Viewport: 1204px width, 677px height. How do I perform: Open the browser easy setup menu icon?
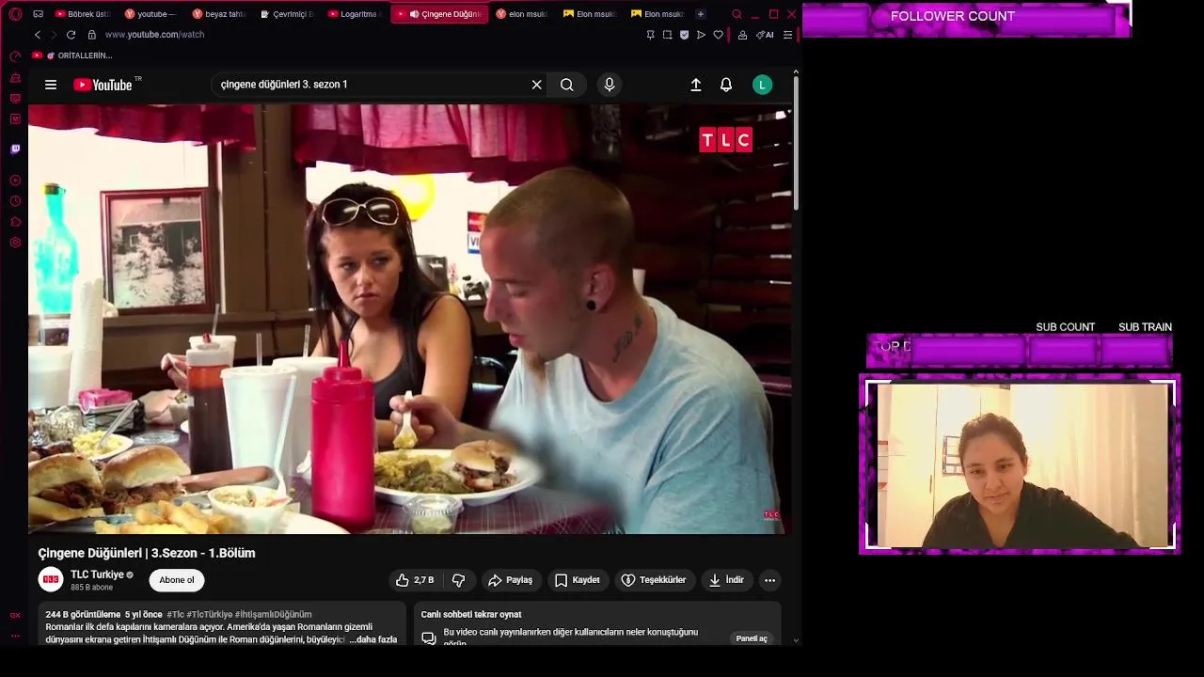[x=788, y=35]
